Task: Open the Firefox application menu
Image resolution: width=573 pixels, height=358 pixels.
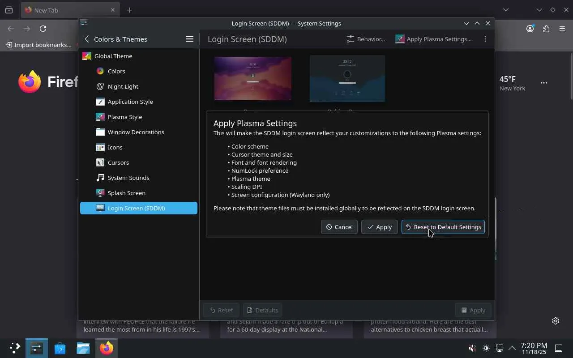Action: pos(562,29)
